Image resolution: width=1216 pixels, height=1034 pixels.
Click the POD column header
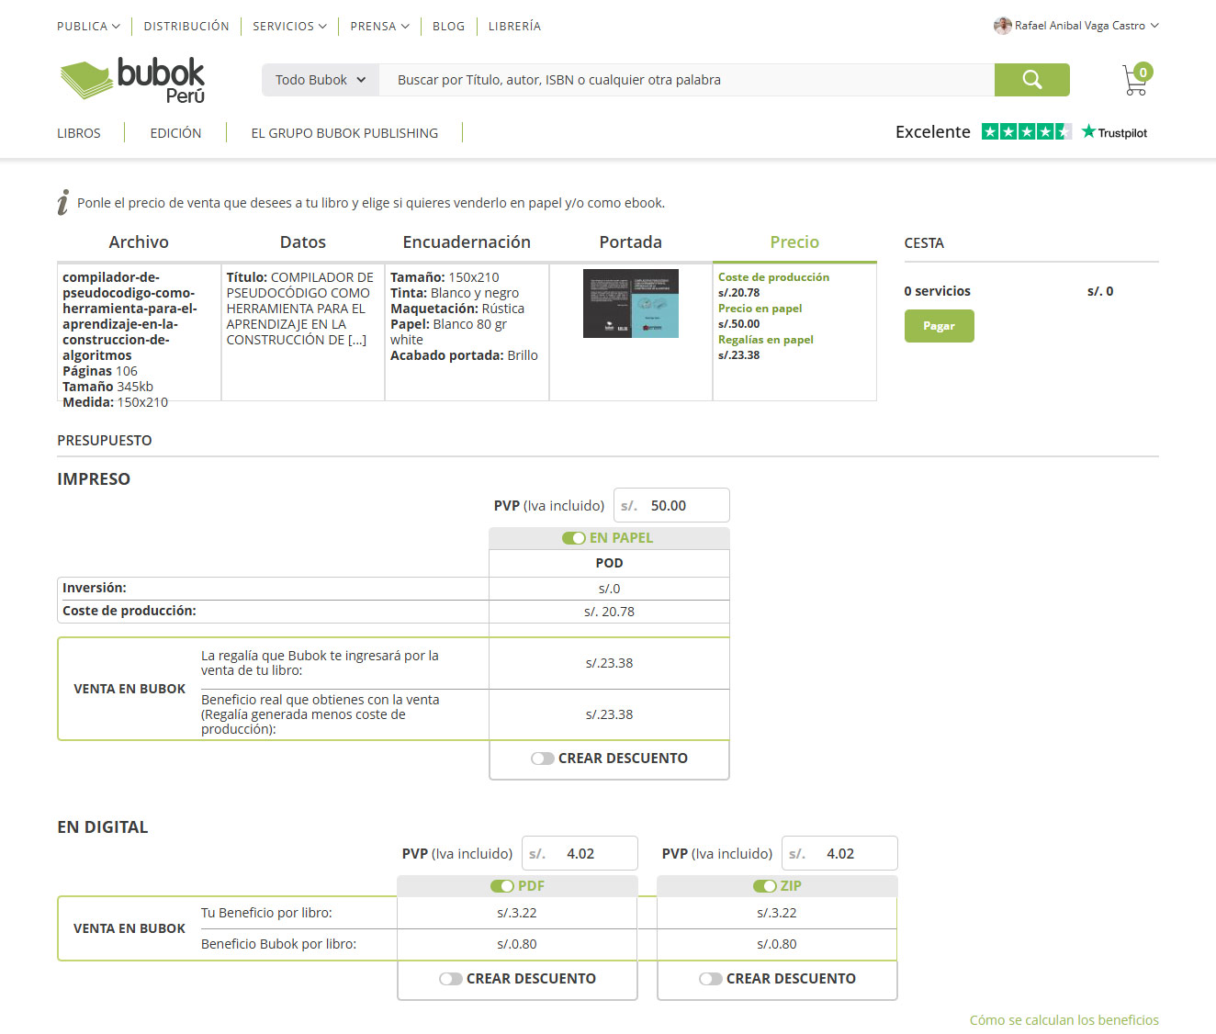coord(609,563)
